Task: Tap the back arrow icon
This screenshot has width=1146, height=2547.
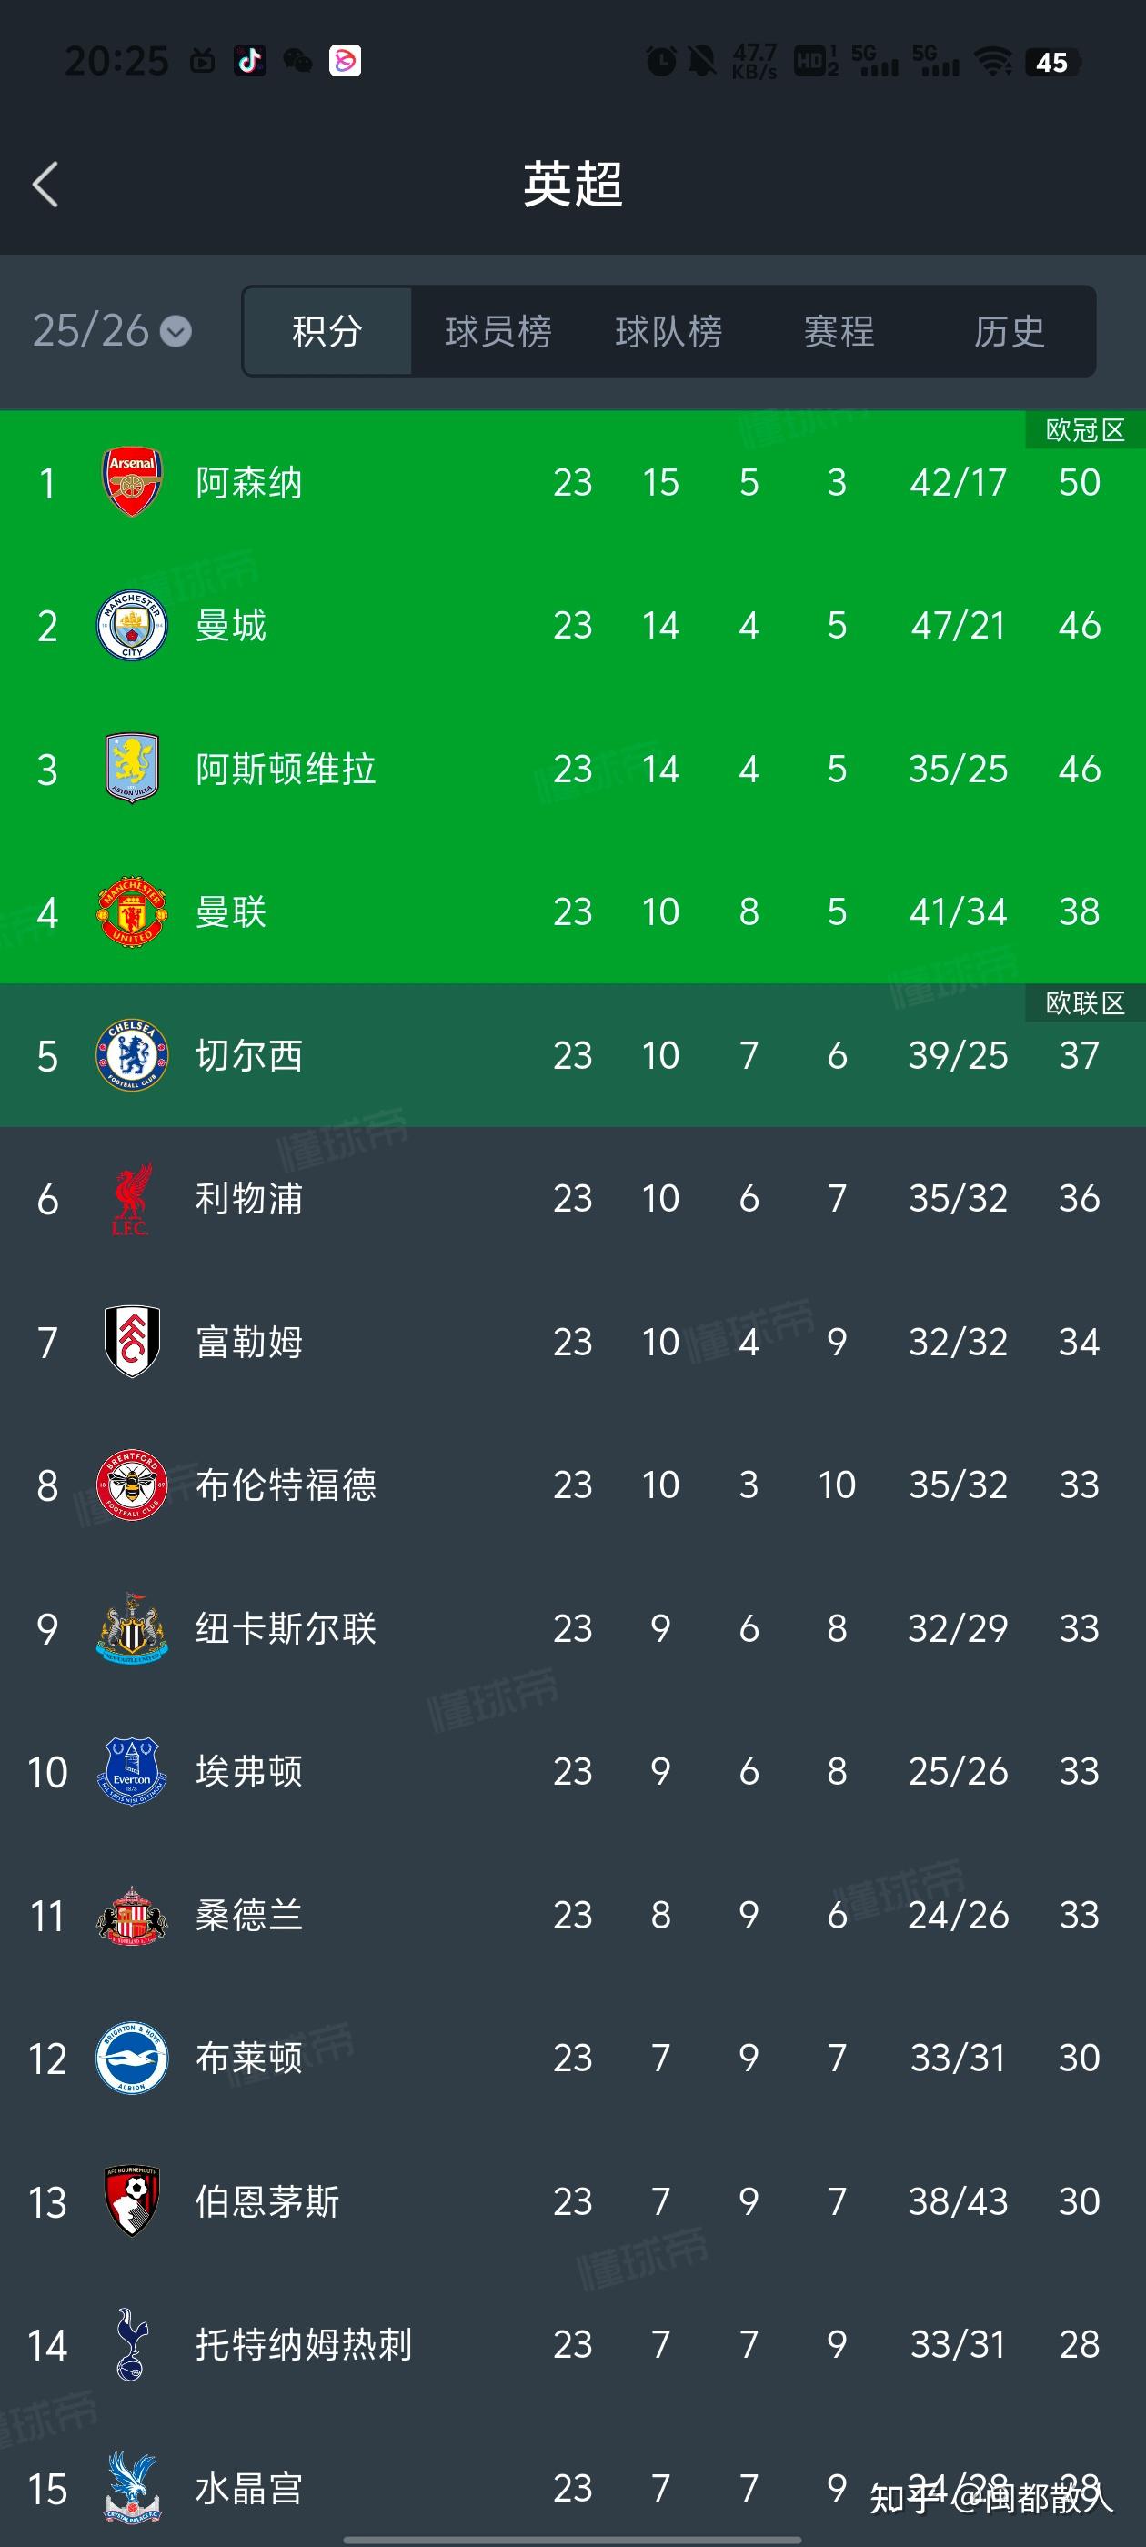Action: coord(45,185)
